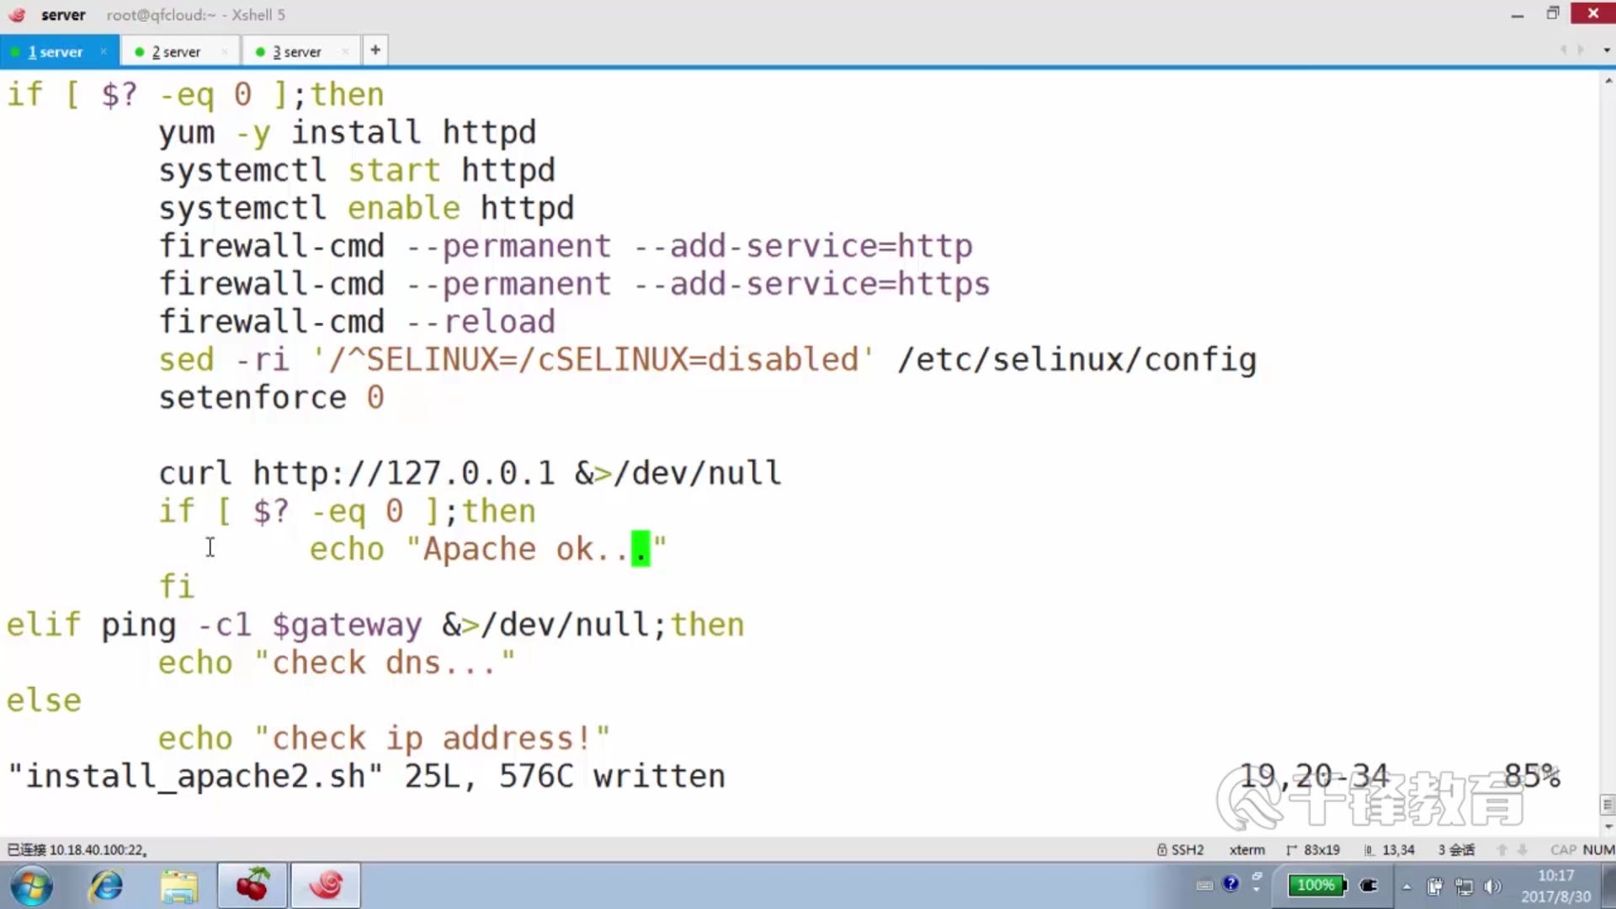Screen dimensions: 1616x909
Task: Click the echo "check dns..." line
Action: [337, 663]
